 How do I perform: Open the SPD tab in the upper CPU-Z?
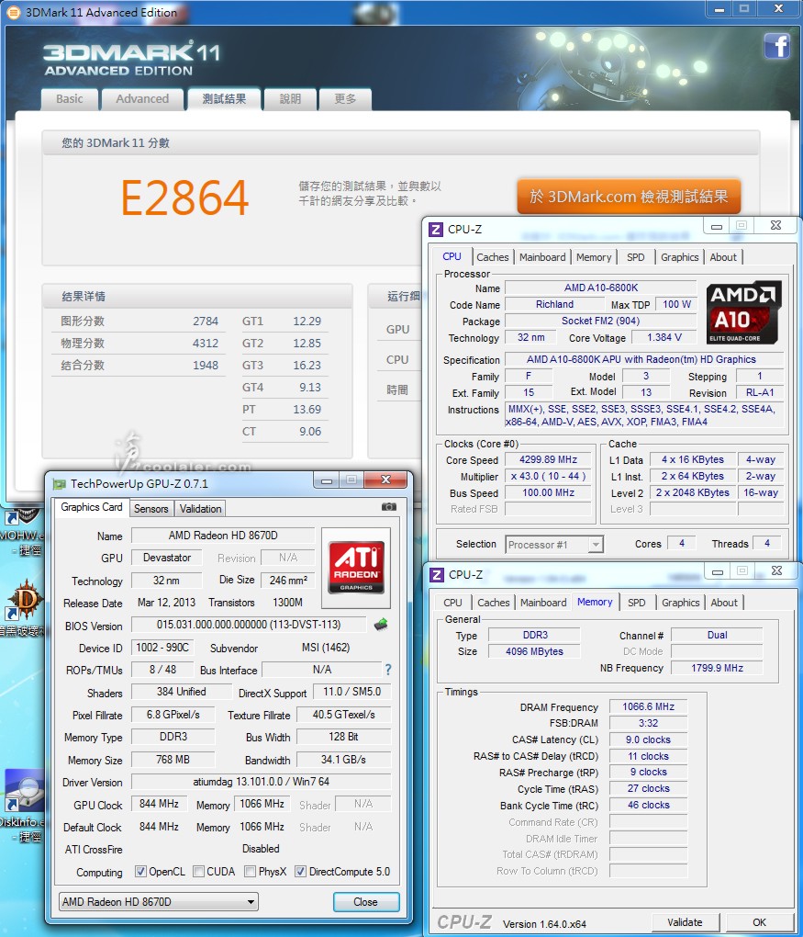(635, 257)
